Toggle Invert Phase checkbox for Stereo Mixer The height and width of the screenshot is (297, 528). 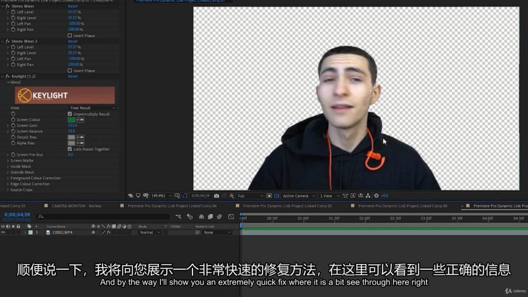click(70, 36)
